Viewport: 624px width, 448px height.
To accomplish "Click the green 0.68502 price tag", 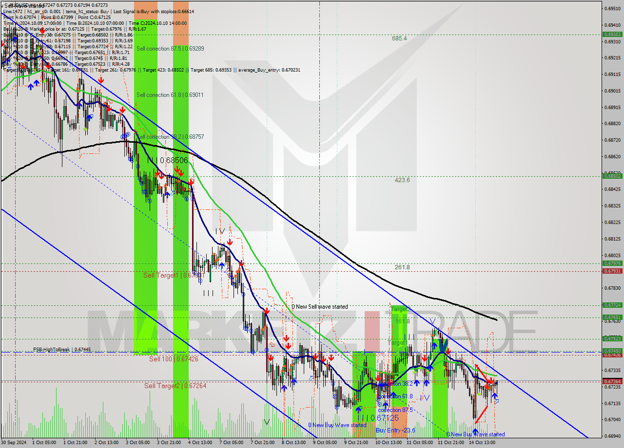I will pos(612,176).
